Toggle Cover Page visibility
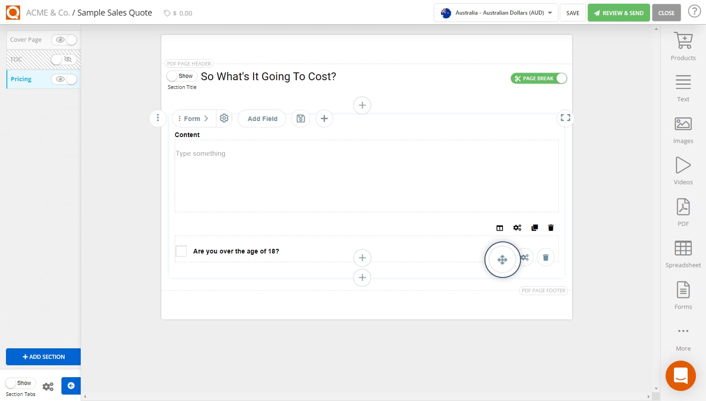Screen dimensions: 706x401 pos(64,40)
